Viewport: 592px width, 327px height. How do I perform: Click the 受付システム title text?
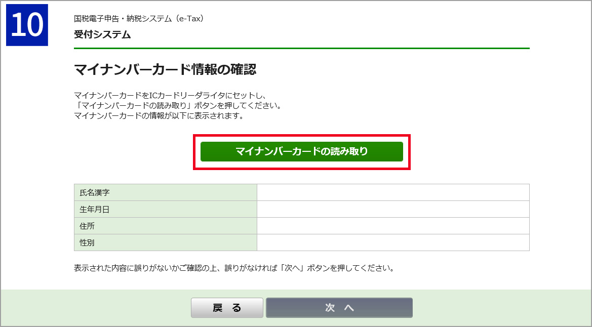102,34
